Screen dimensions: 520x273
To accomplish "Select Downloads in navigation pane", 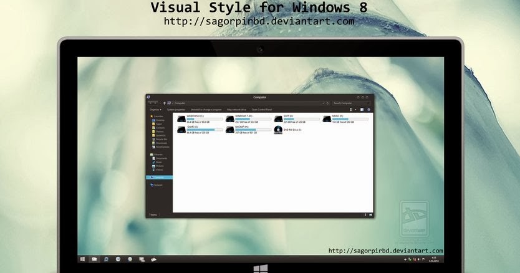I will tap(159, 143).
